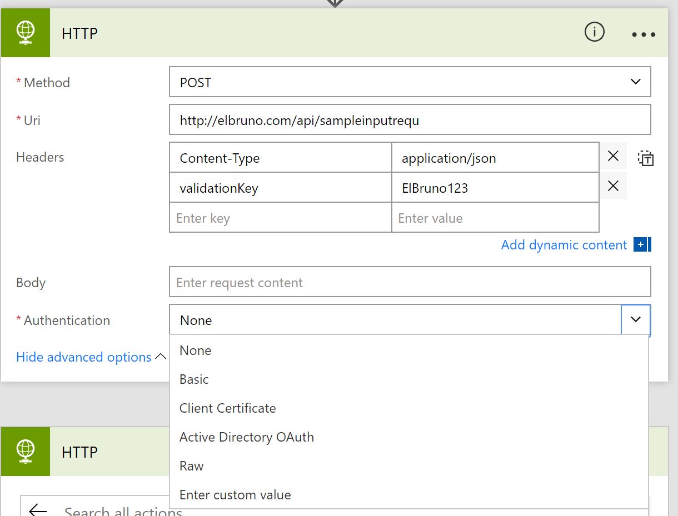Expand the Method POST dropdown

coord(636,82)
